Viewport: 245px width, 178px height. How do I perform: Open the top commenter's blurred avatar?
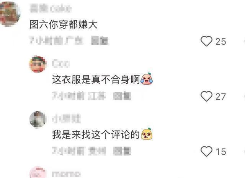click(x=10, y=14)
